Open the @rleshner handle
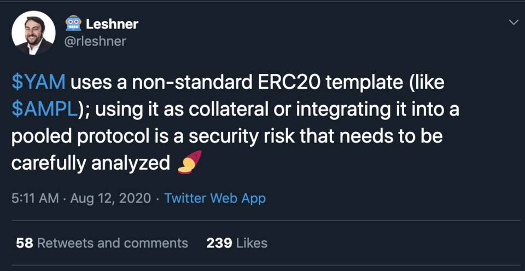 coord(95,42)
